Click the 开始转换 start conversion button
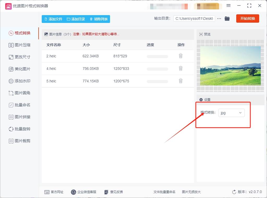267x198 pixels. pyautogui.click(x=247, y=18)
